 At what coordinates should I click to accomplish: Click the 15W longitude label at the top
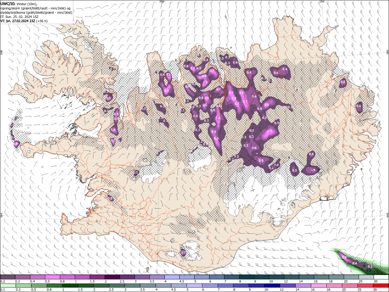pyautogui.click(x=322, y=2)
